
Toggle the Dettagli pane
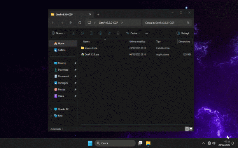[183, 33]
